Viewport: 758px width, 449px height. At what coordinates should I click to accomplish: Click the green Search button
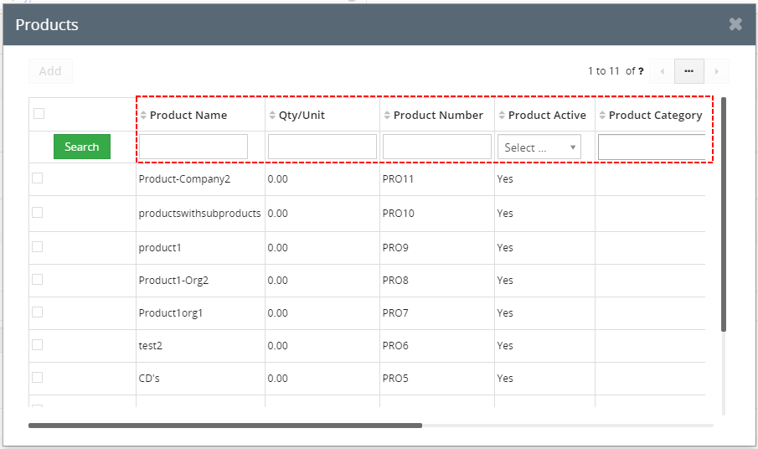click(82, 147)
